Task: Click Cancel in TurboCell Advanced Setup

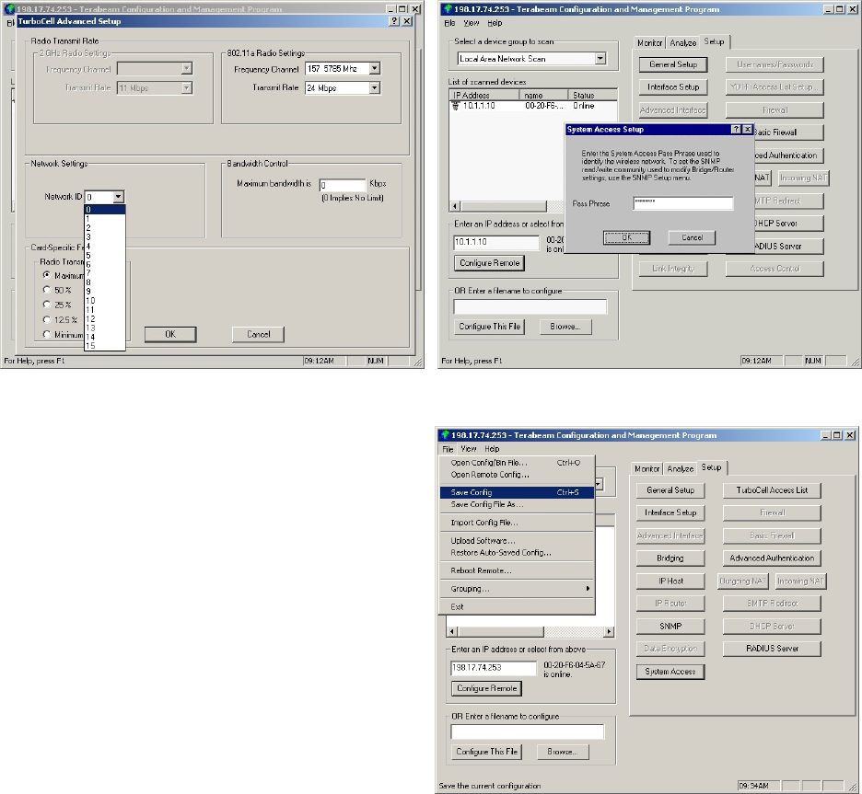Action: (259, 334)
